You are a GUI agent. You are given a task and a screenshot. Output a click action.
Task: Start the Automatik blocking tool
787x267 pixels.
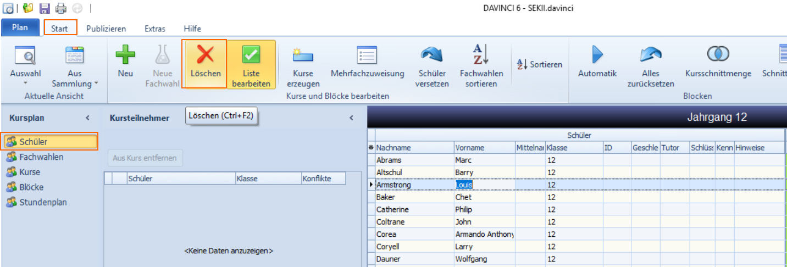597,55
